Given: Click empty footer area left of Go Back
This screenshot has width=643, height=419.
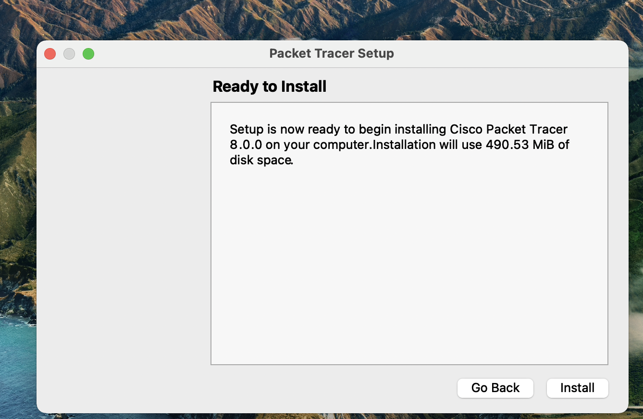Looking at the screenshot, I should [x=288, y=388].
